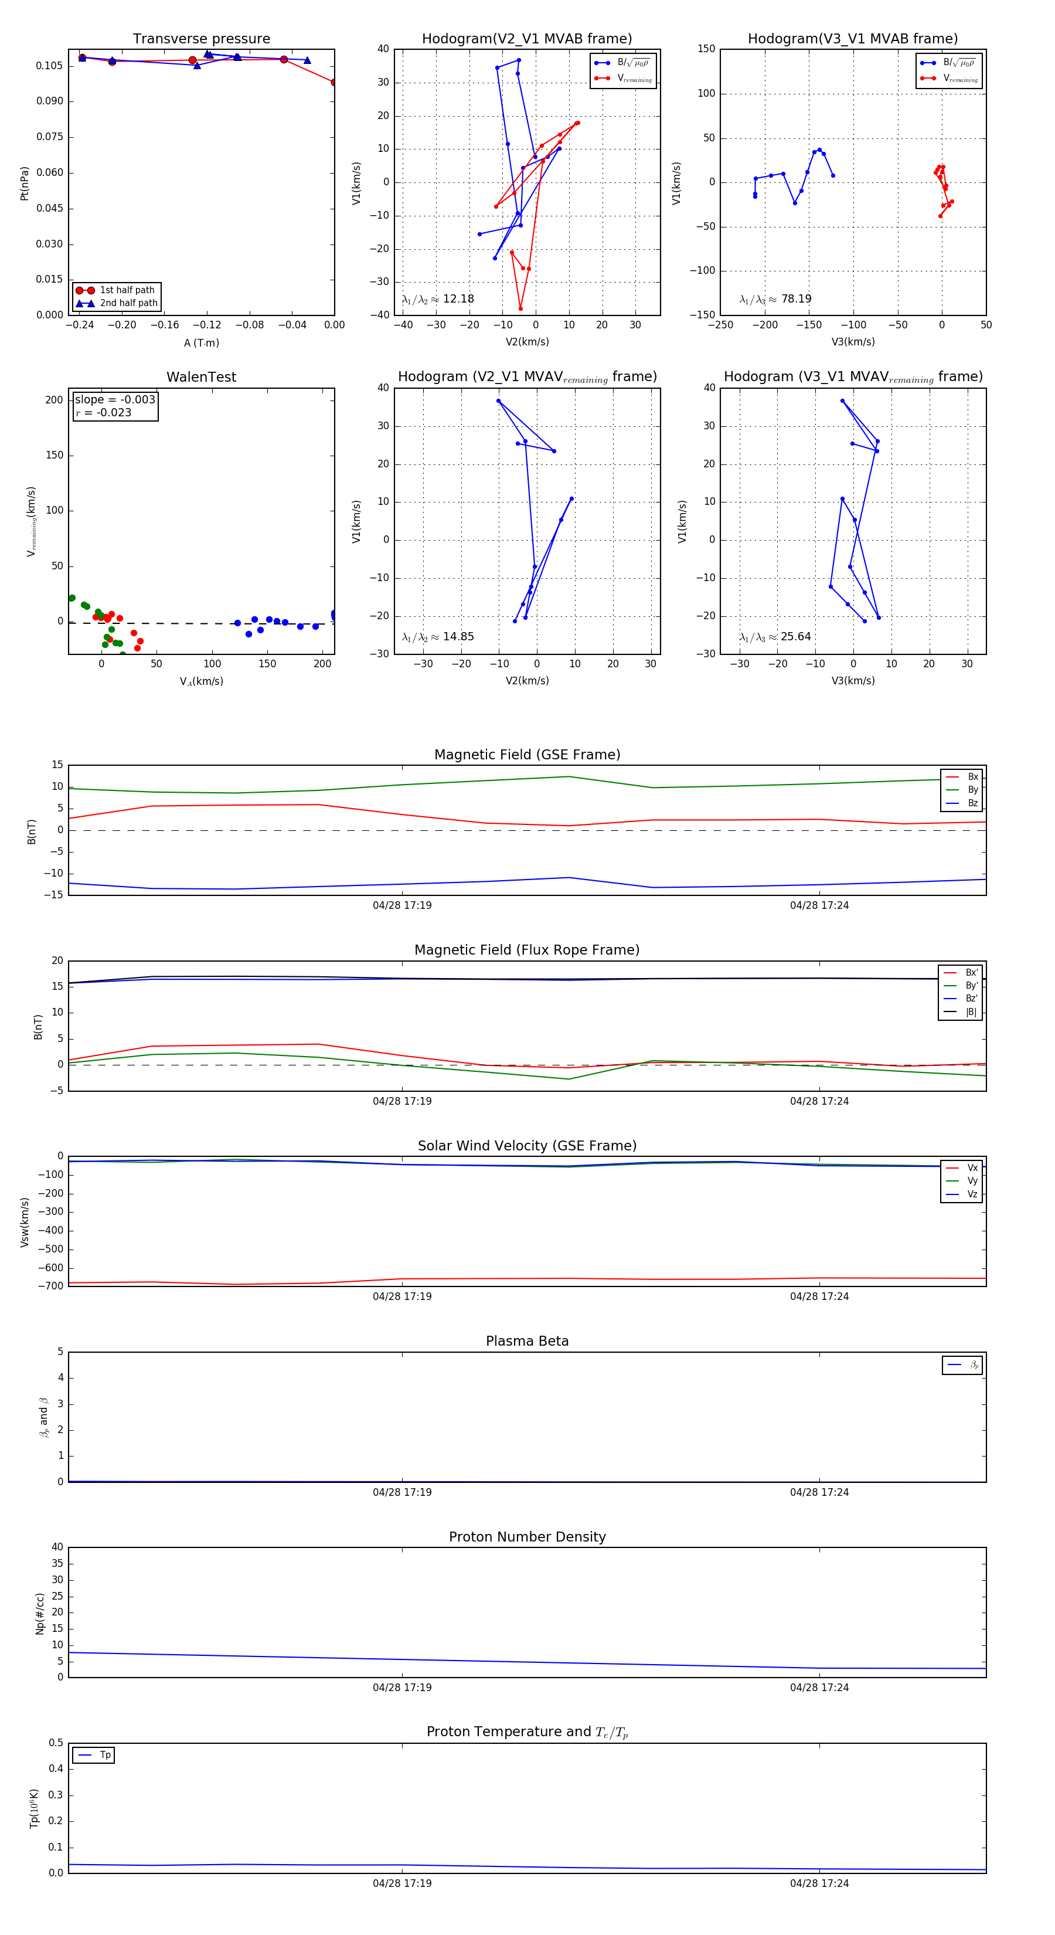Click the "Magnetic Field (GSE Frame)" title
Viewport: 1055px width, 1935px height.
coord(527,755)
